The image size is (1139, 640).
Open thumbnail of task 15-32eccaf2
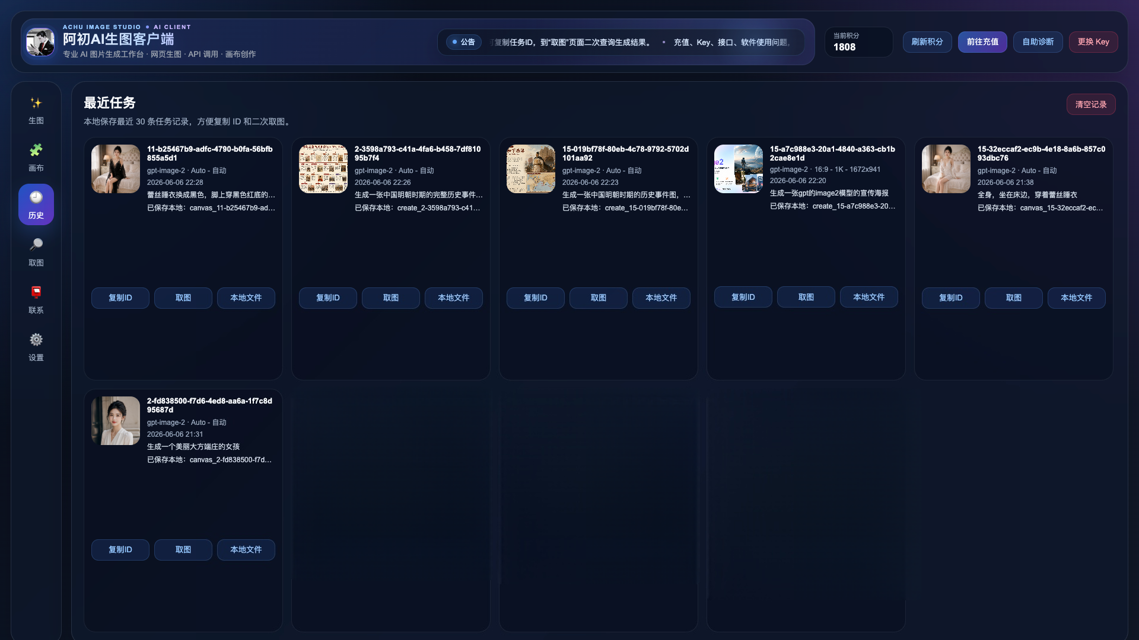tap(946, 169)
